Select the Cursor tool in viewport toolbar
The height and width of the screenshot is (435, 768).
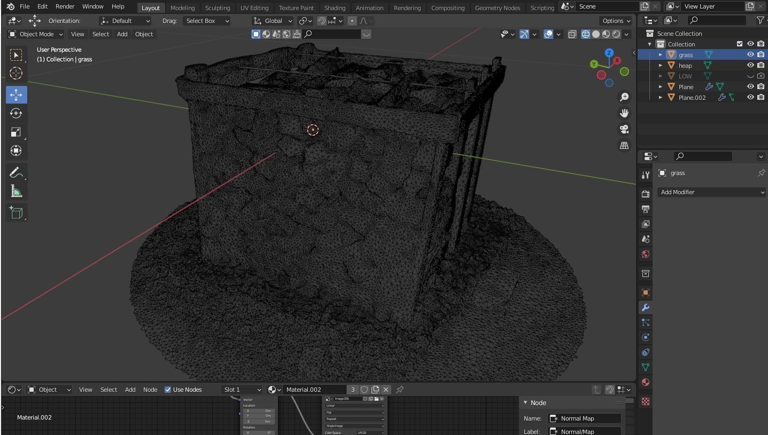(16, 73)
